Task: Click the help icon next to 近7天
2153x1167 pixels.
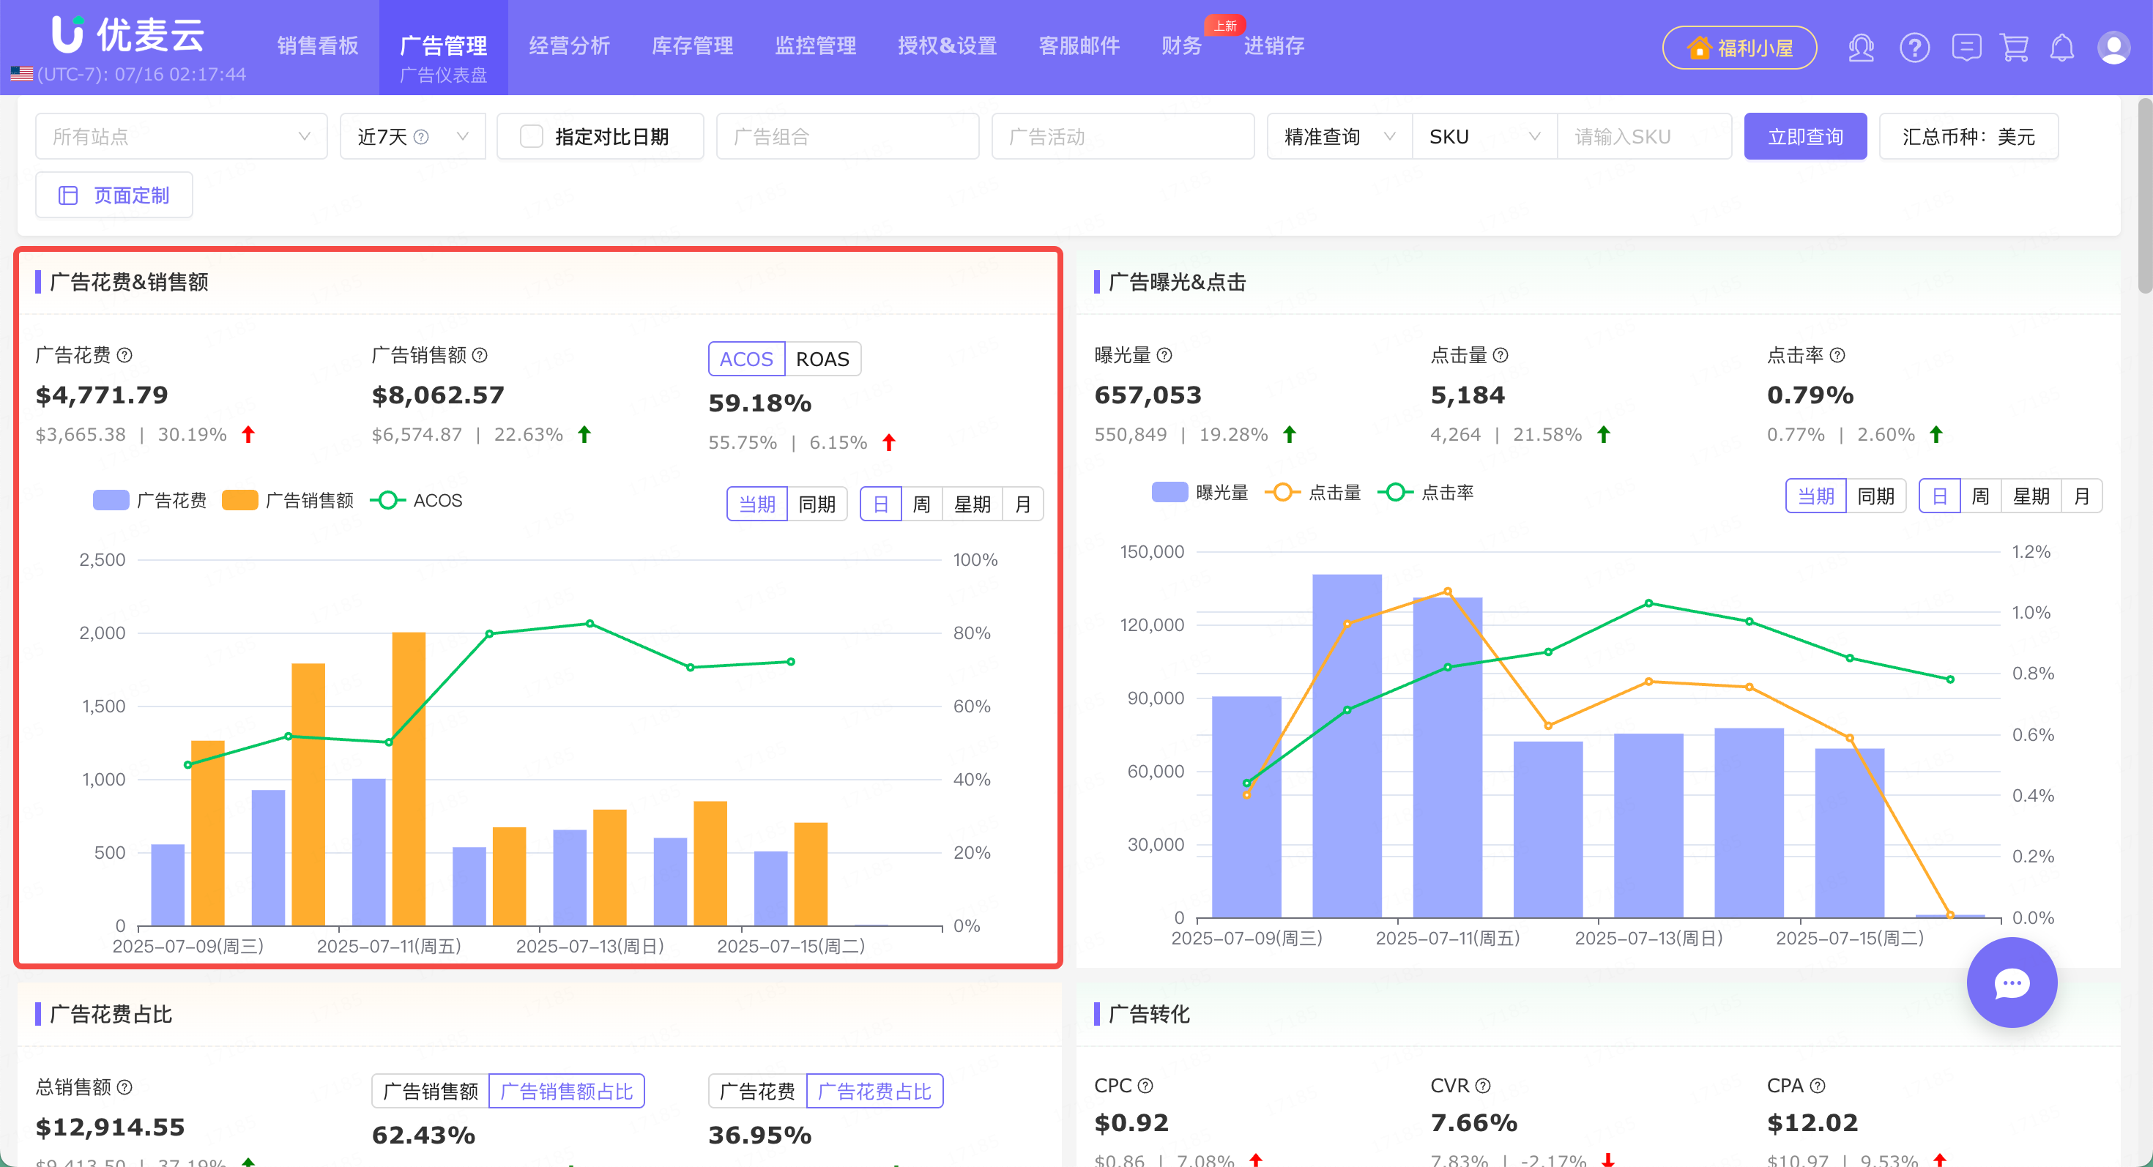Action: click(x=421, y=137)
